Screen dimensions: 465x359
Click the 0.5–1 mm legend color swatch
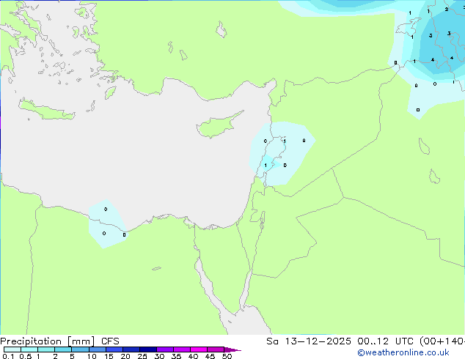29,349
